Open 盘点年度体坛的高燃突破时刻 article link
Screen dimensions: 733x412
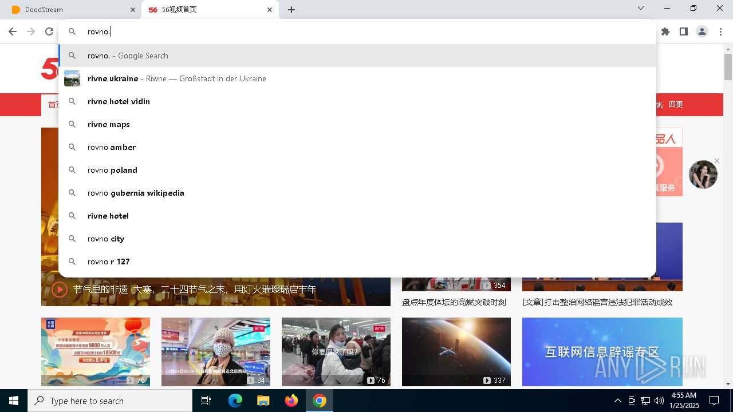454,302
